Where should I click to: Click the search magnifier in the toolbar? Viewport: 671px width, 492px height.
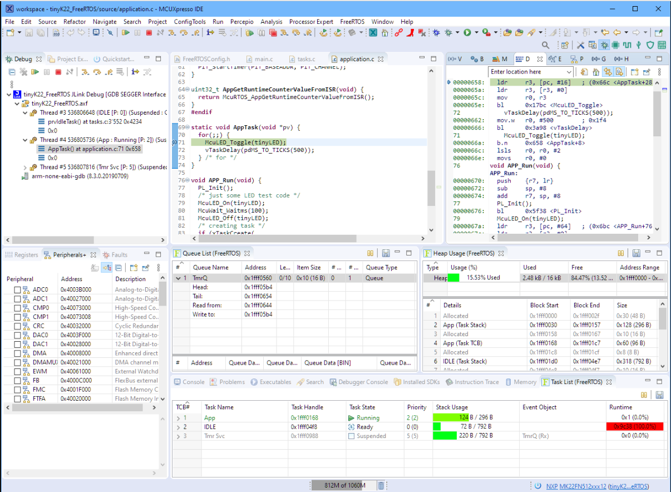(x=545, y=45)
